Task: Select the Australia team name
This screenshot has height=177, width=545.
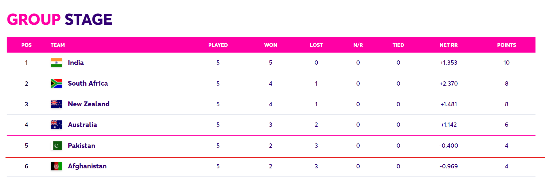Action: (x=82, y=125)
